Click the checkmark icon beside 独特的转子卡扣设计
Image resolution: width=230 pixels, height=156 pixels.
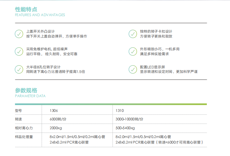pos(133,34)
